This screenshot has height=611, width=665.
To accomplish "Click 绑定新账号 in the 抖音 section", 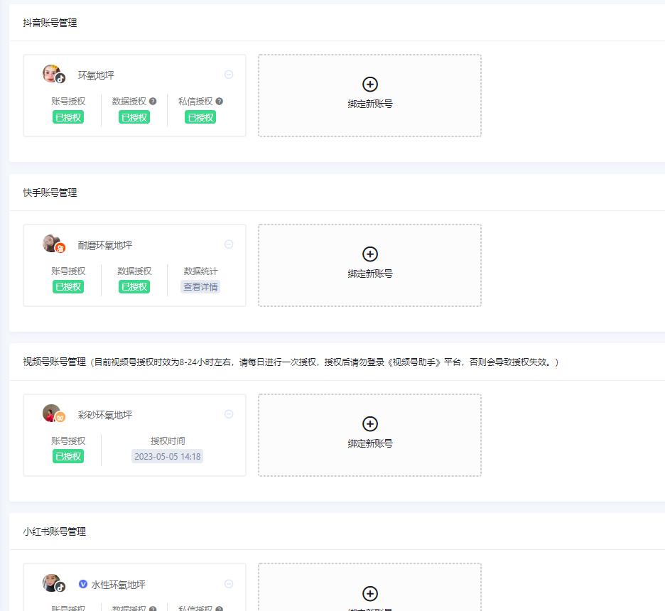I will coord(369,104).
